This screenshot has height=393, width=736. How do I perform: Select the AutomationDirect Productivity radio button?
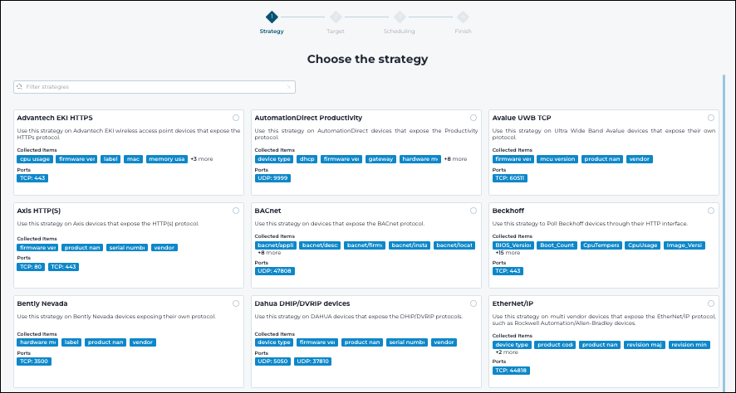473,118
